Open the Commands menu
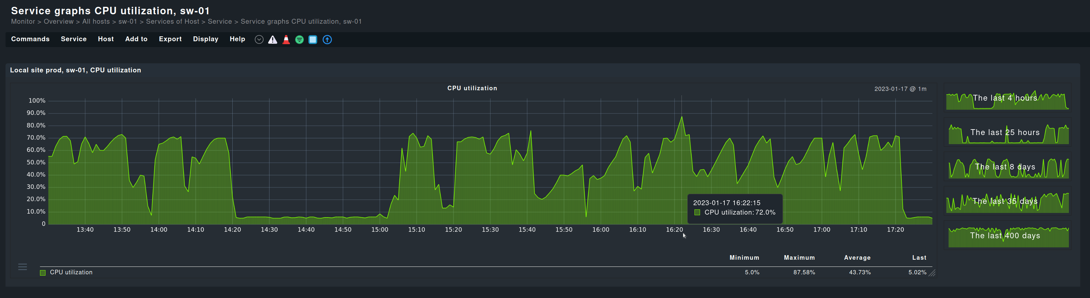The image size is (1090, 298). click(30, 39)
